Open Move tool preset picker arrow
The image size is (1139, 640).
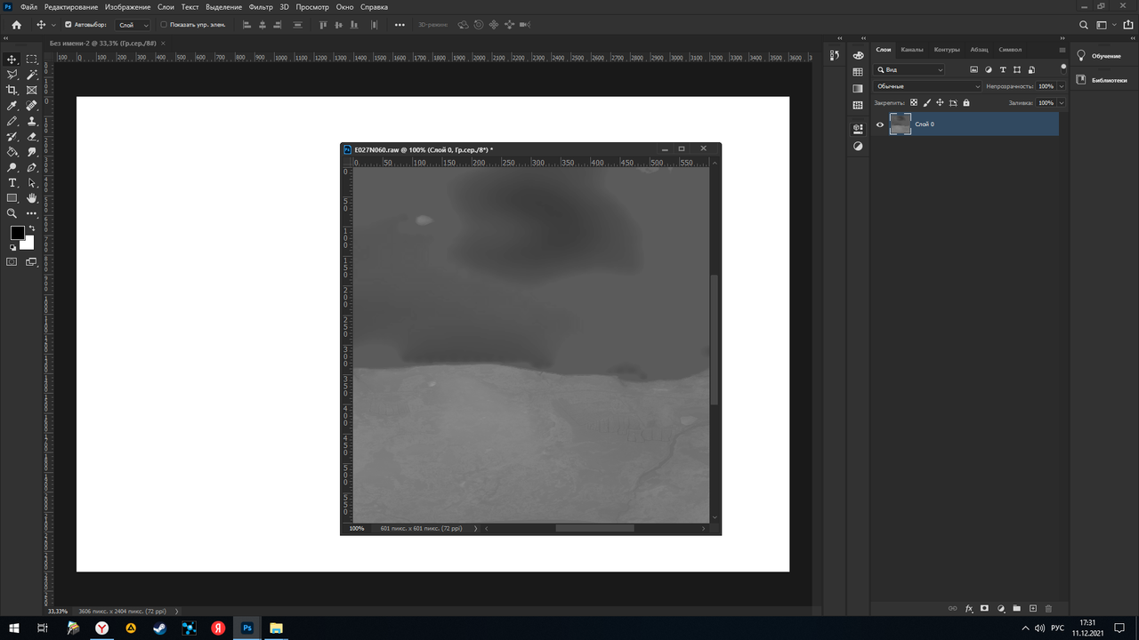point(53,25)
